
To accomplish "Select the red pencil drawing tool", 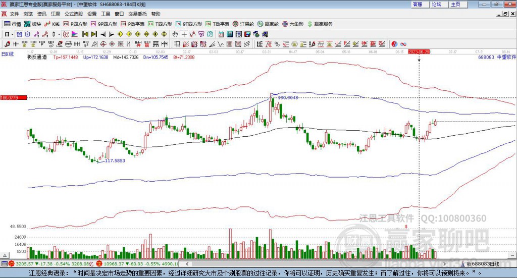I will (x=7, y=44).
